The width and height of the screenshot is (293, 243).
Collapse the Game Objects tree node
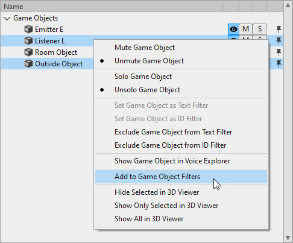[7, 19]
